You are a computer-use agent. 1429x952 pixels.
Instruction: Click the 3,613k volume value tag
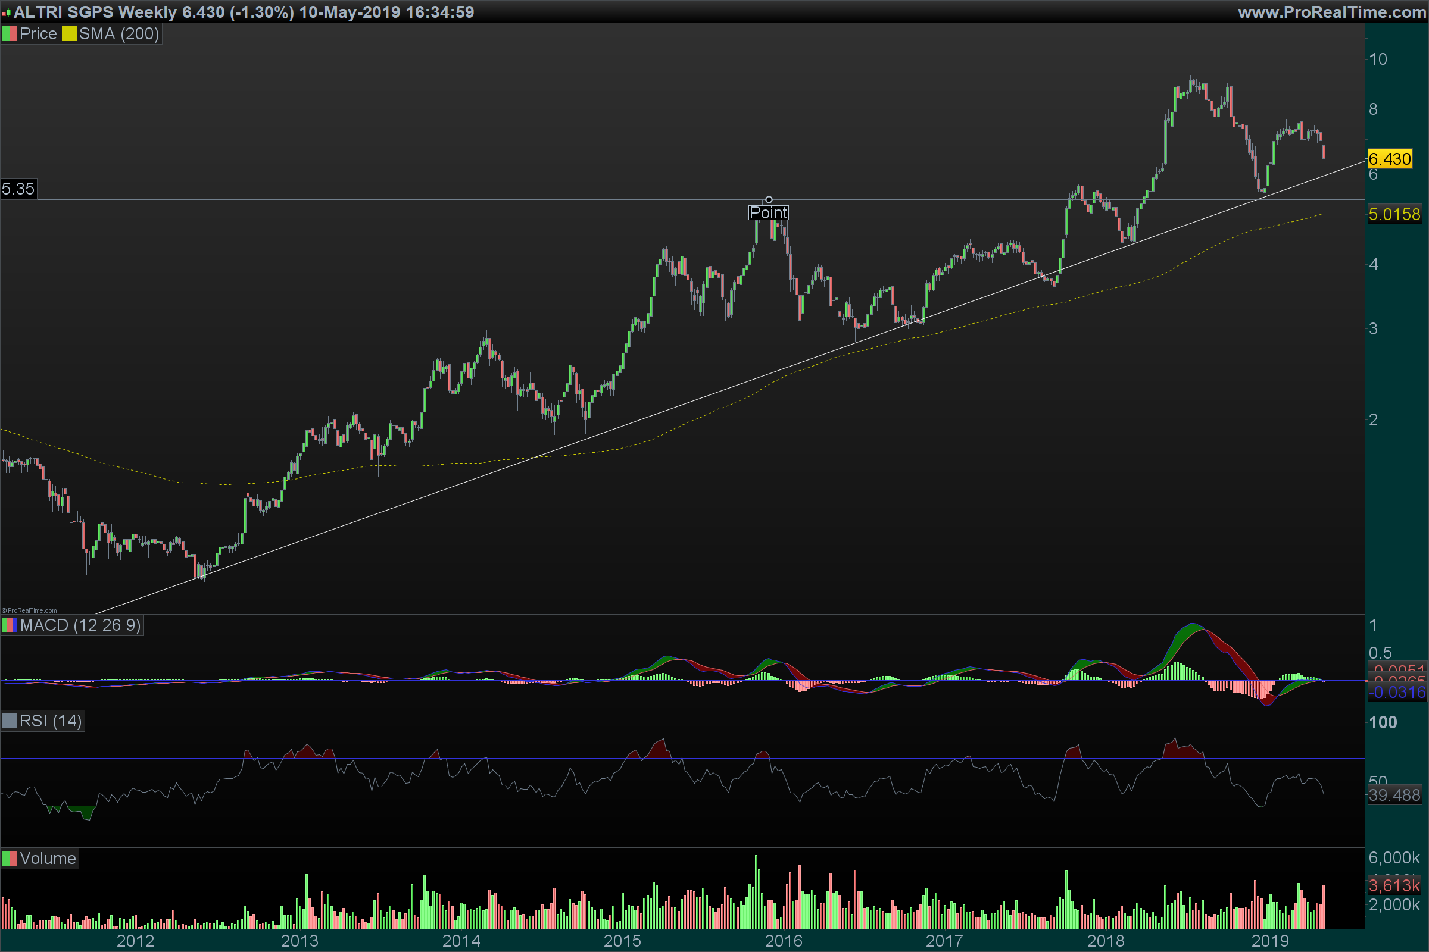click(x=1394, y=885)
